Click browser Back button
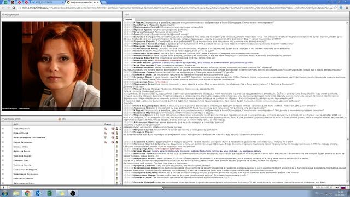Image resolution: width=350 pixels, height=197 pixels. tap(3, 8)
